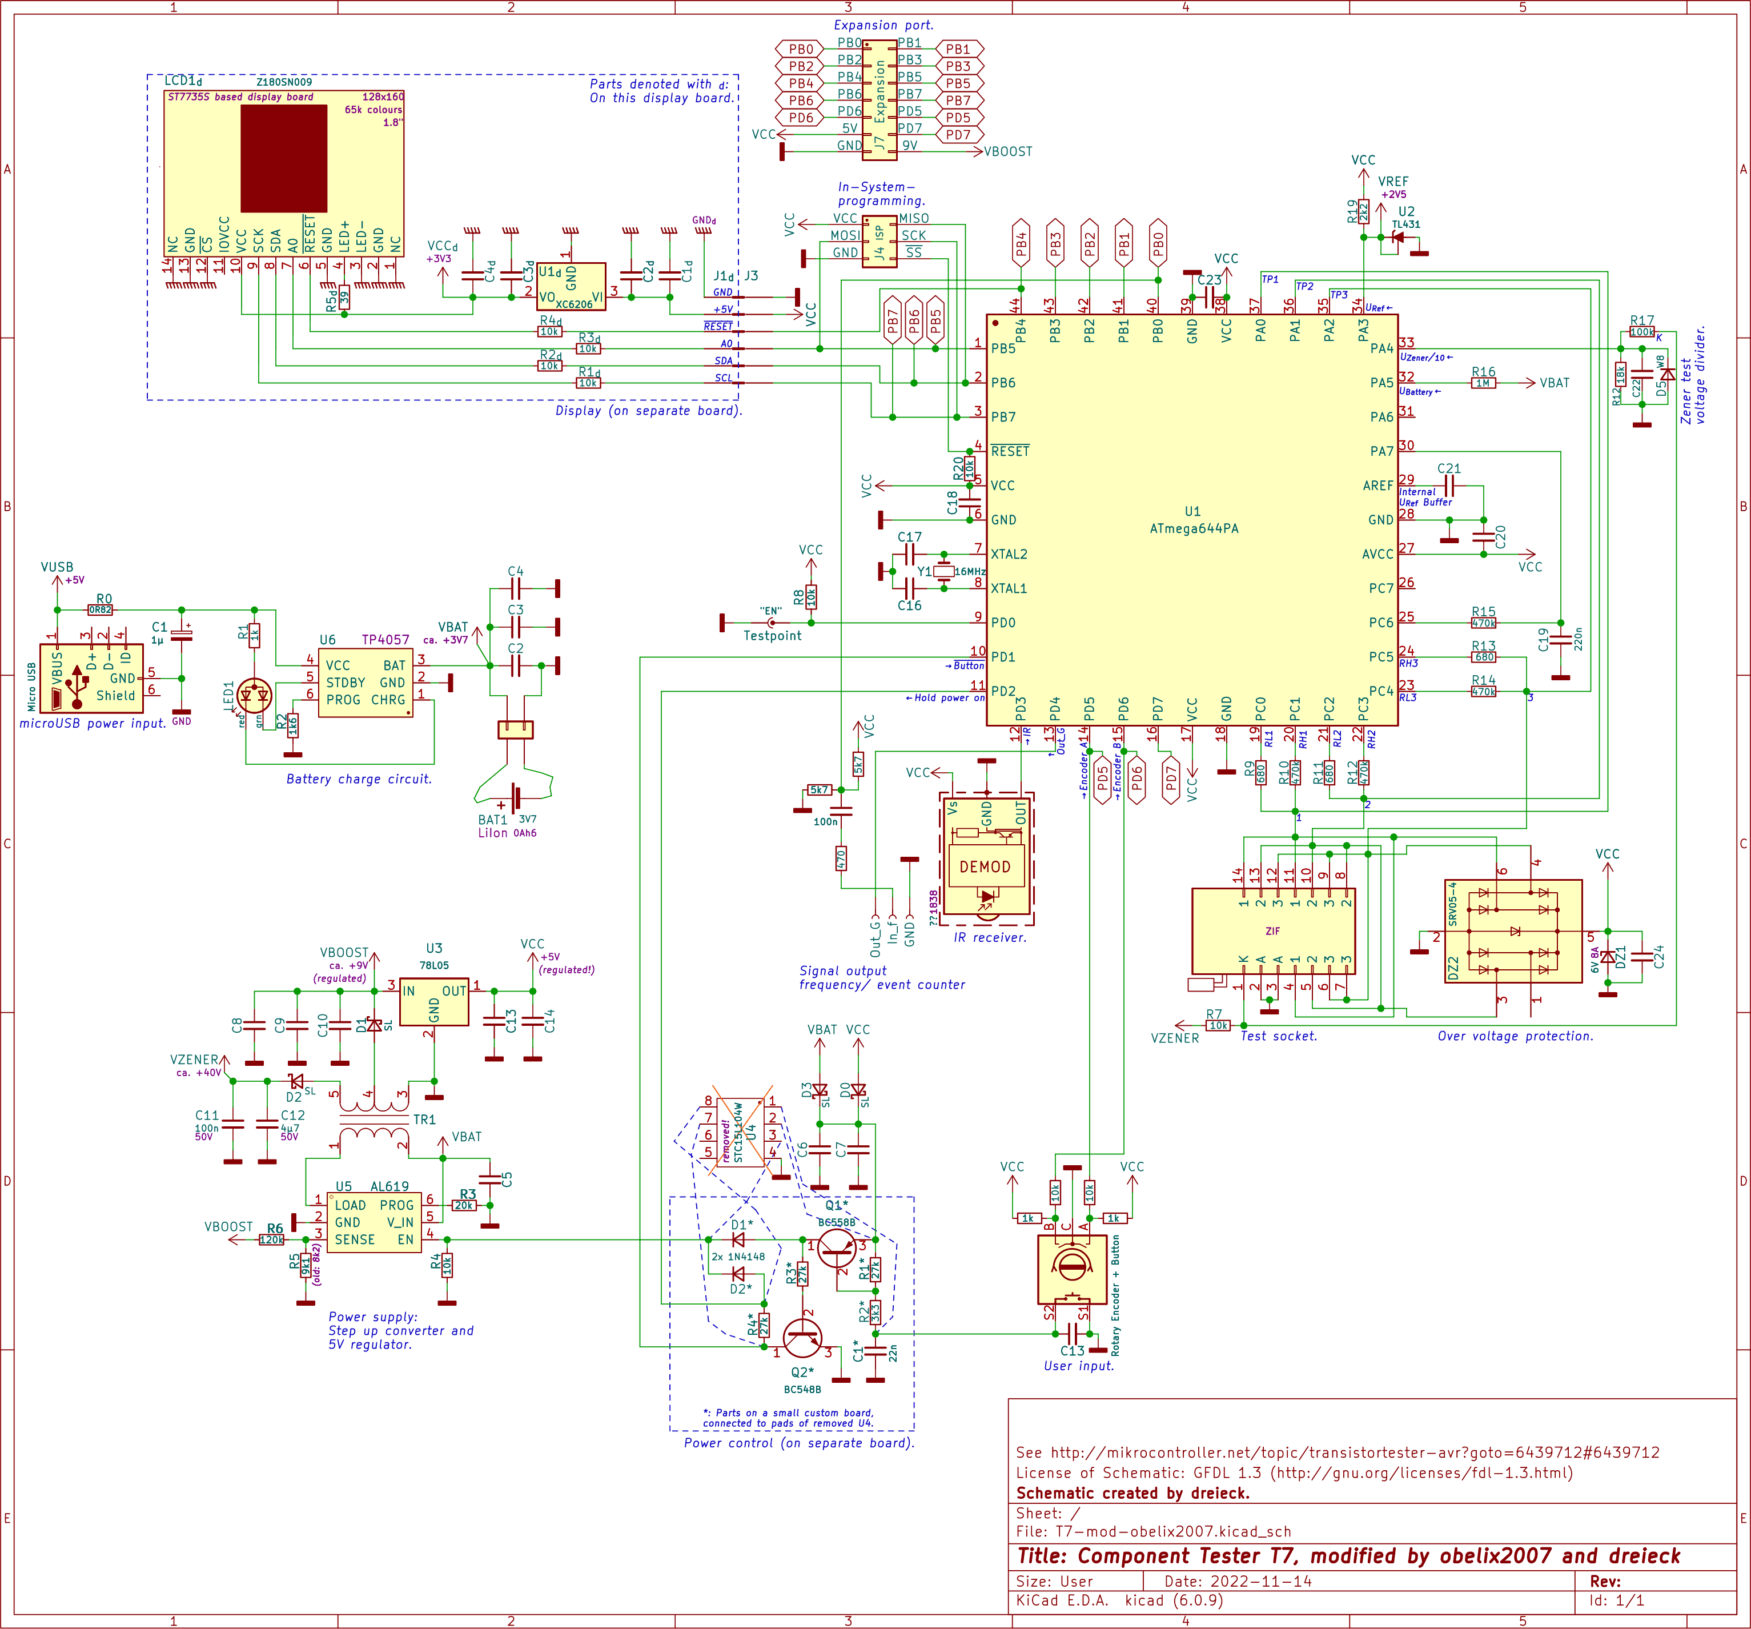This screenshot has height=1629, width=1751.
Task: Click the TR1 transformer symbol
Action: coord(374,1120)
